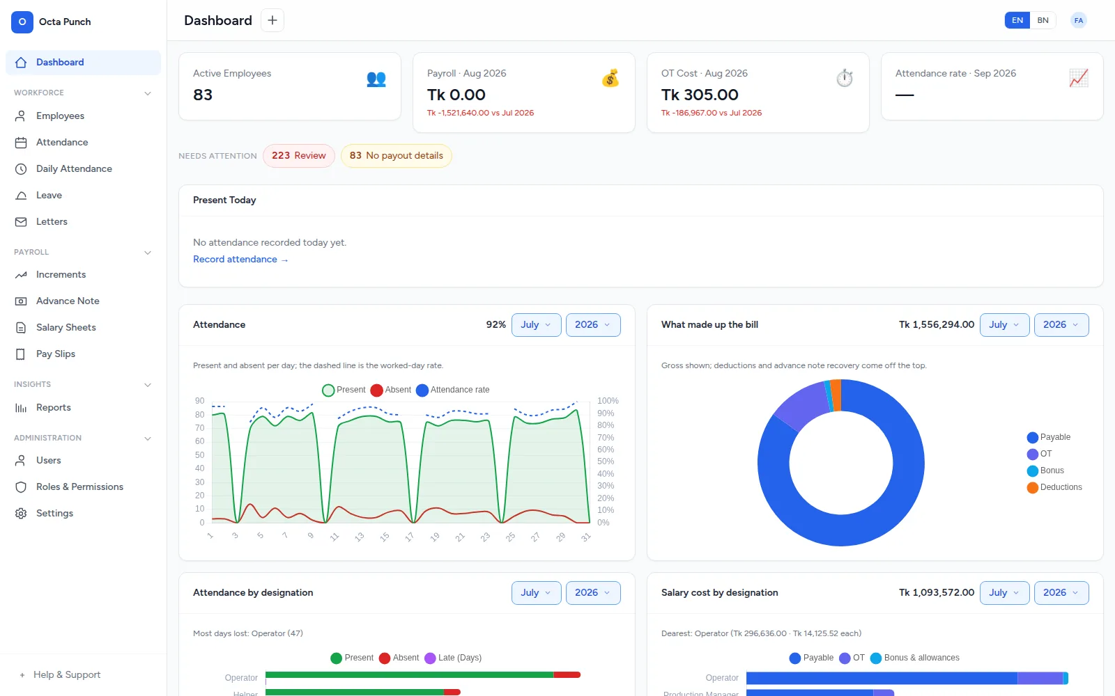Click the Payable blue legend swatch in bill chart

pyautogui.click(x=1033, y=438)
